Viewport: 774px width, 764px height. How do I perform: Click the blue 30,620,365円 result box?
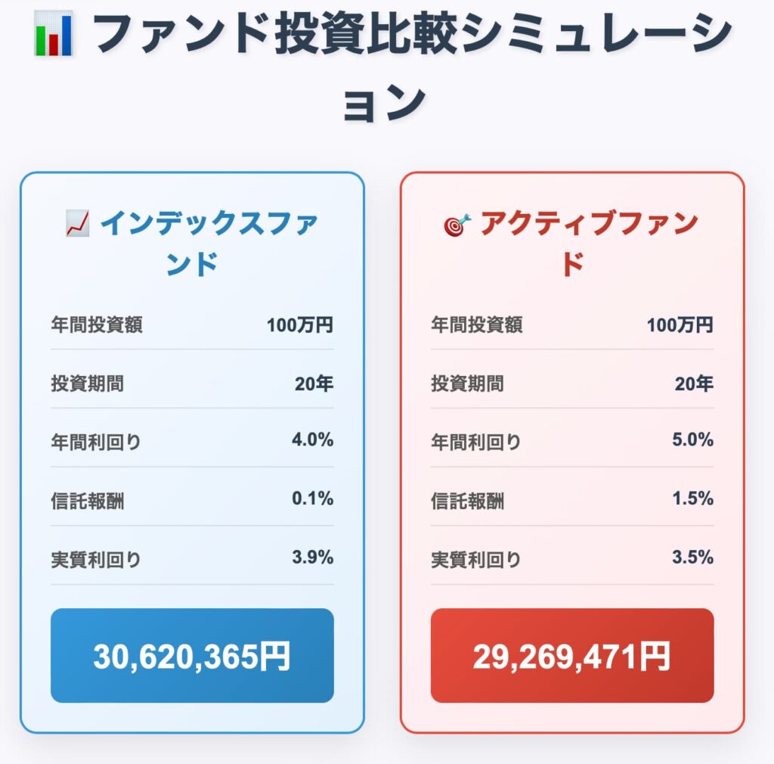pos(192,655)
